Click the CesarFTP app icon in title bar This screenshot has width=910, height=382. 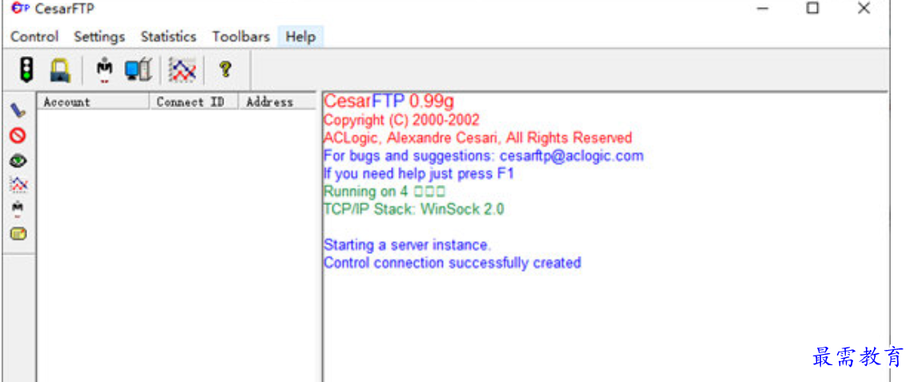tap(20, 8)
